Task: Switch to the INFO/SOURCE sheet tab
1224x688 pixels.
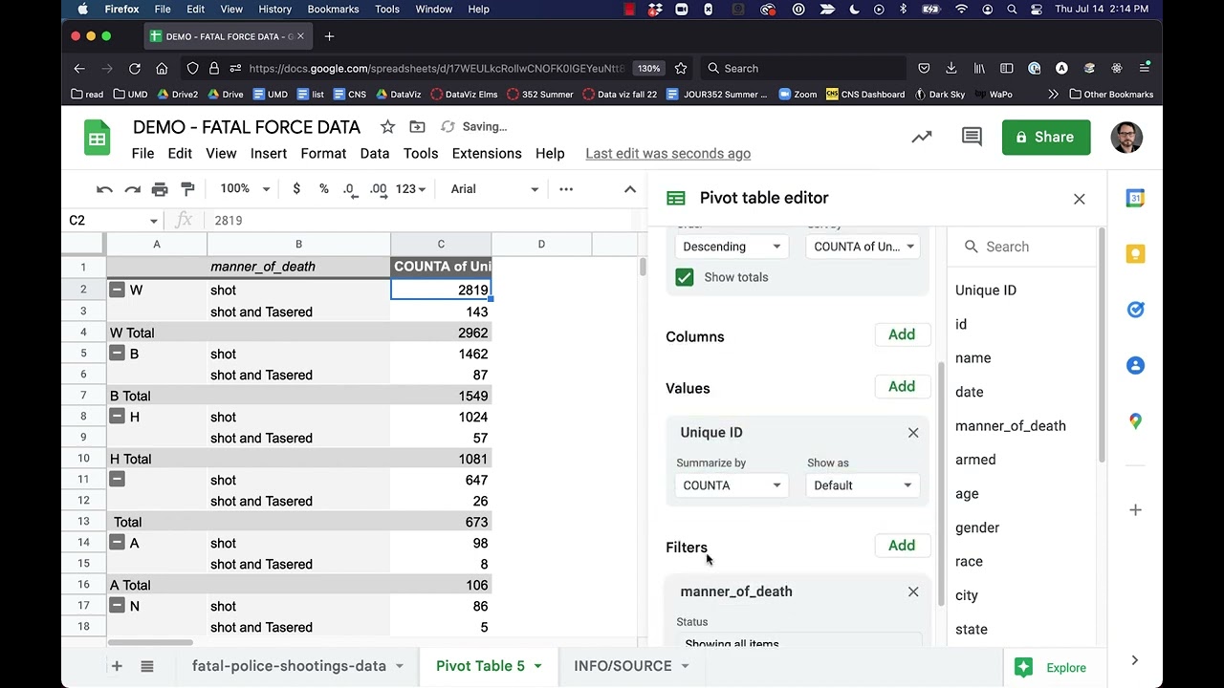Action: click(x=623, y=666)
